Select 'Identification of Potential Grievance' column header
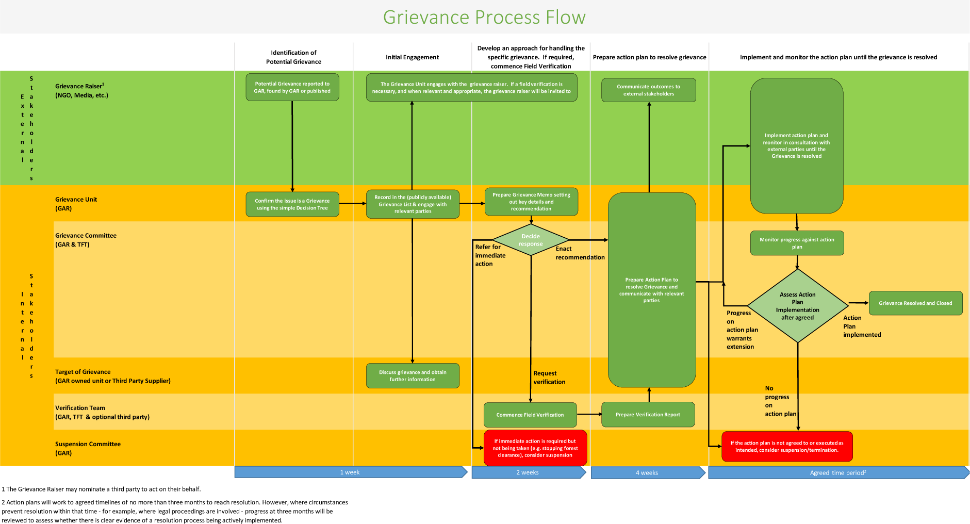 [x=293, y=57]
